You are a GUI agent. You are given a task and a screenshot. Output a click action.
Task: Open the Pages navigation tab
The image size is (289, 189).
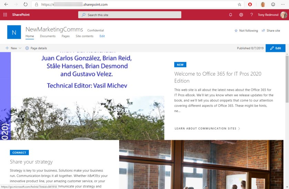click(x=65, y=36)
